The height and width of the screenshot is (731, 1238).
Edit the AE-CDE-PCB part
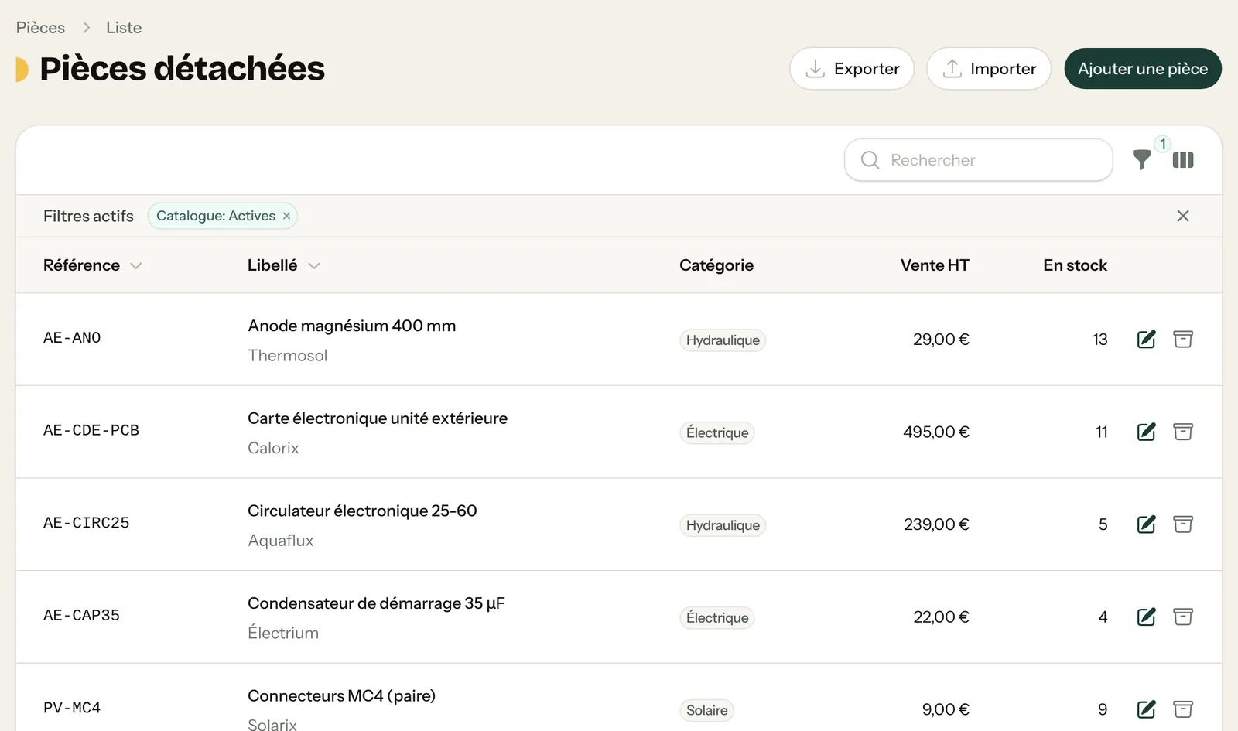tap(1147, 432)
